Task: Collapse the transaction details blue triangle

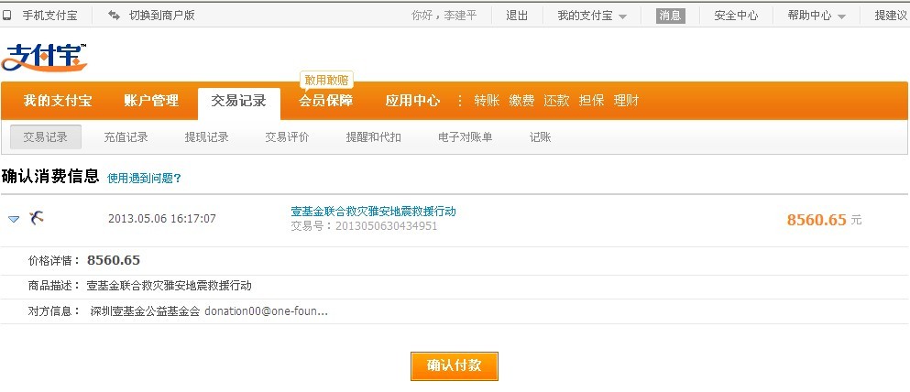Action: point(14,219)
